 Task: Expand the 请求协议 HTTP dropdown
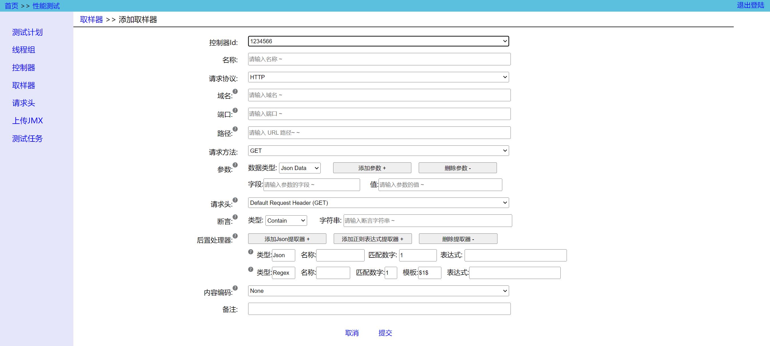[378, 77]
